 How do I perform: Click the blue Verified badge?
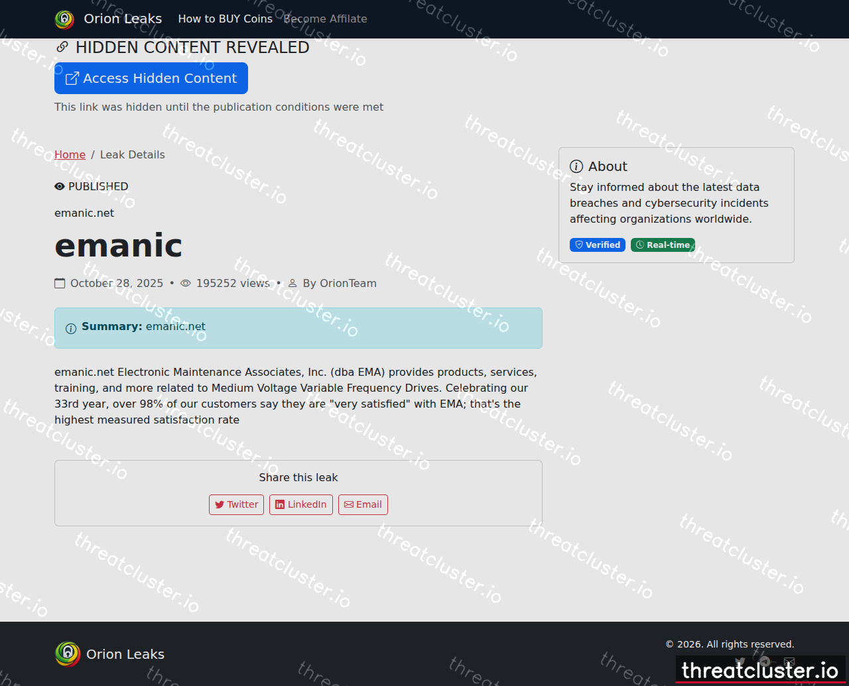(598, 245)
